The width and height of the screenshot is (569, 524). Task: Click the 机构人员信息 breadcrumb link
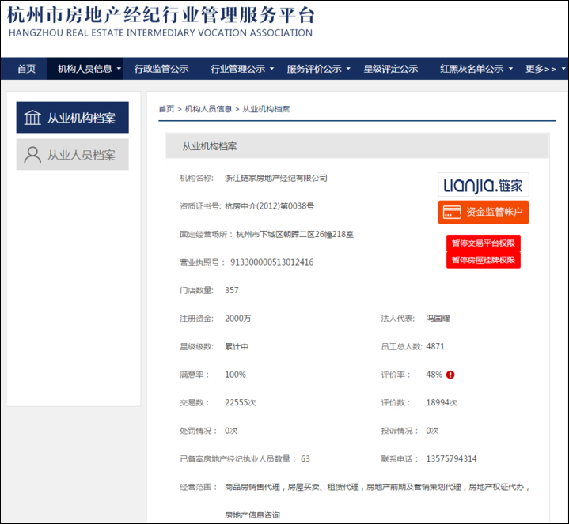click(208, 109)
